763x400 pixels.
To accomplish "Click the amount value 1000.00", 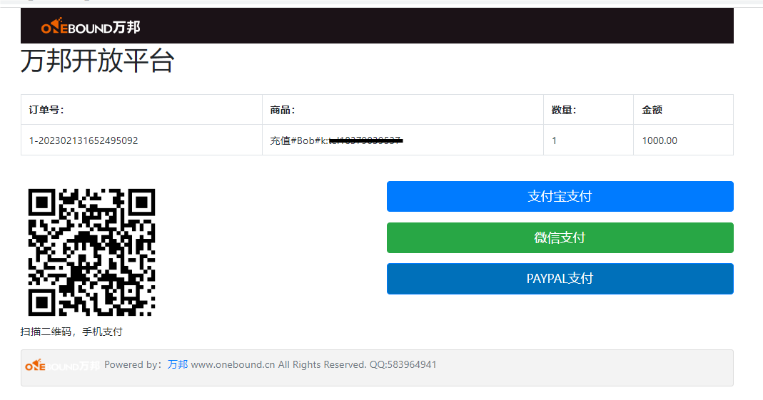I will pyautogui.click(x=660, y=140).
